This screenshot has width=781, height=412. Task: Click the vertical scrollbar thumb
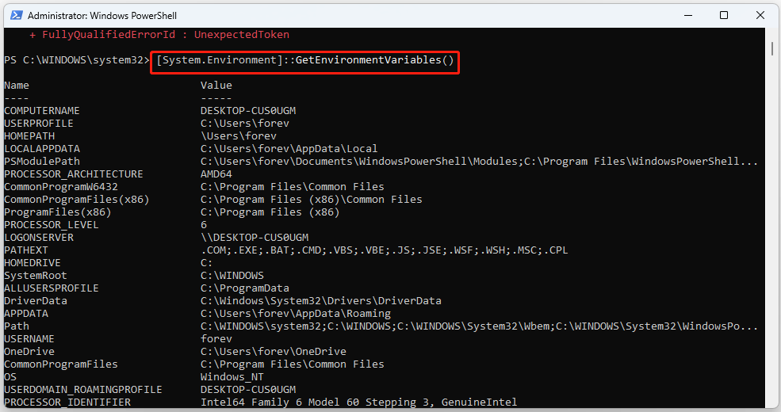(772, 49)
